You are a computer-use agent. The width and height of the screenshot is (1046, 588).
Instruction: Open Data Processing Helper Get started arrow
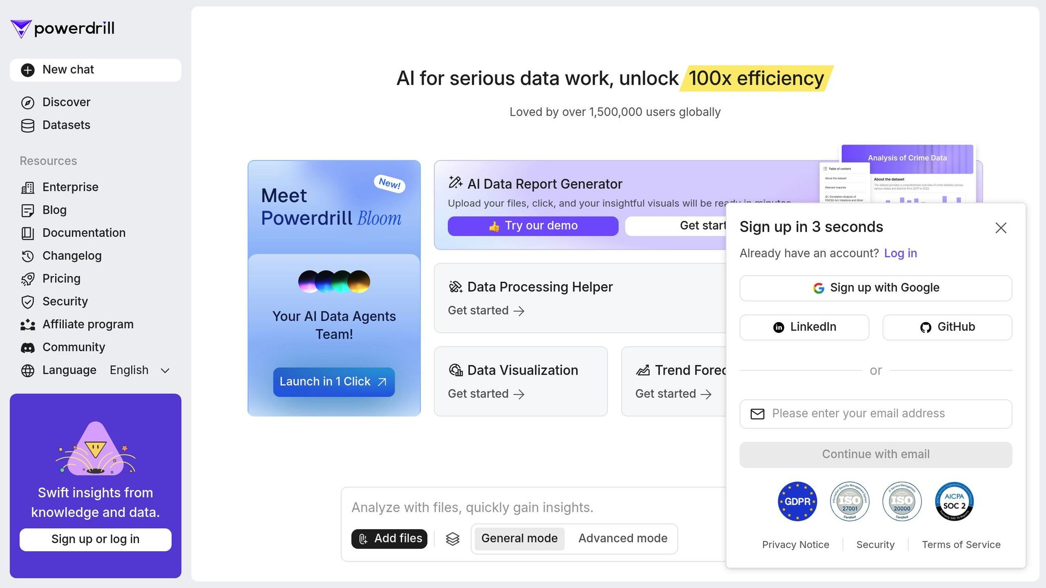pyautogui.click(x=519, y=311)
